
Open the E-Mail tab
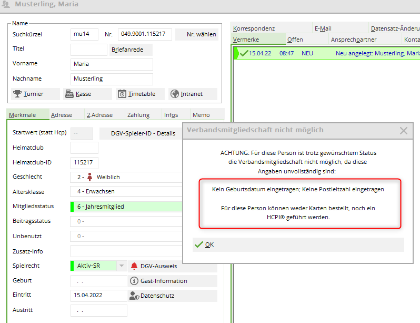pyautogui.click(x=340, y=28)
